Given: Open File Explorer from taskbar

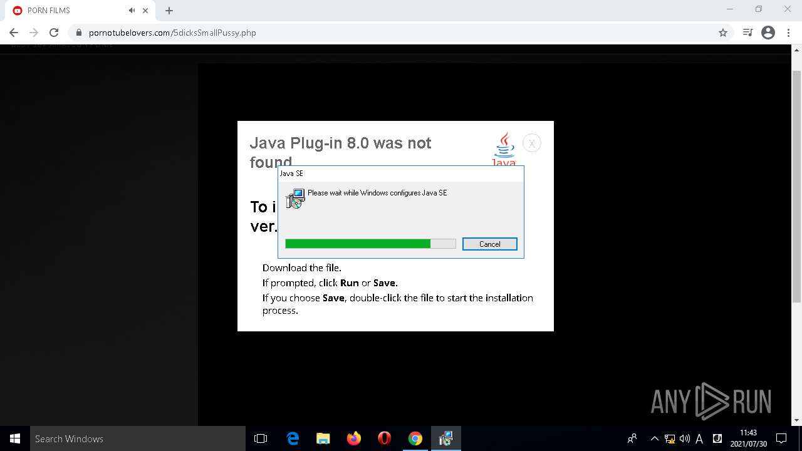Looking at the screenshot, I should pyautogui.click(x=323, y=438).
